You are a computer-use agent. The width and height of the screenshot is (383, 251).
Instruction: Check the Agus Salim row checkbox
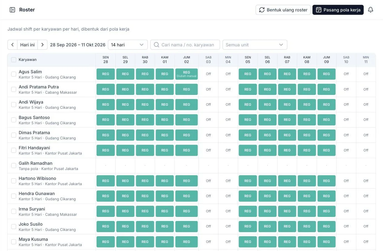[14, 74]
